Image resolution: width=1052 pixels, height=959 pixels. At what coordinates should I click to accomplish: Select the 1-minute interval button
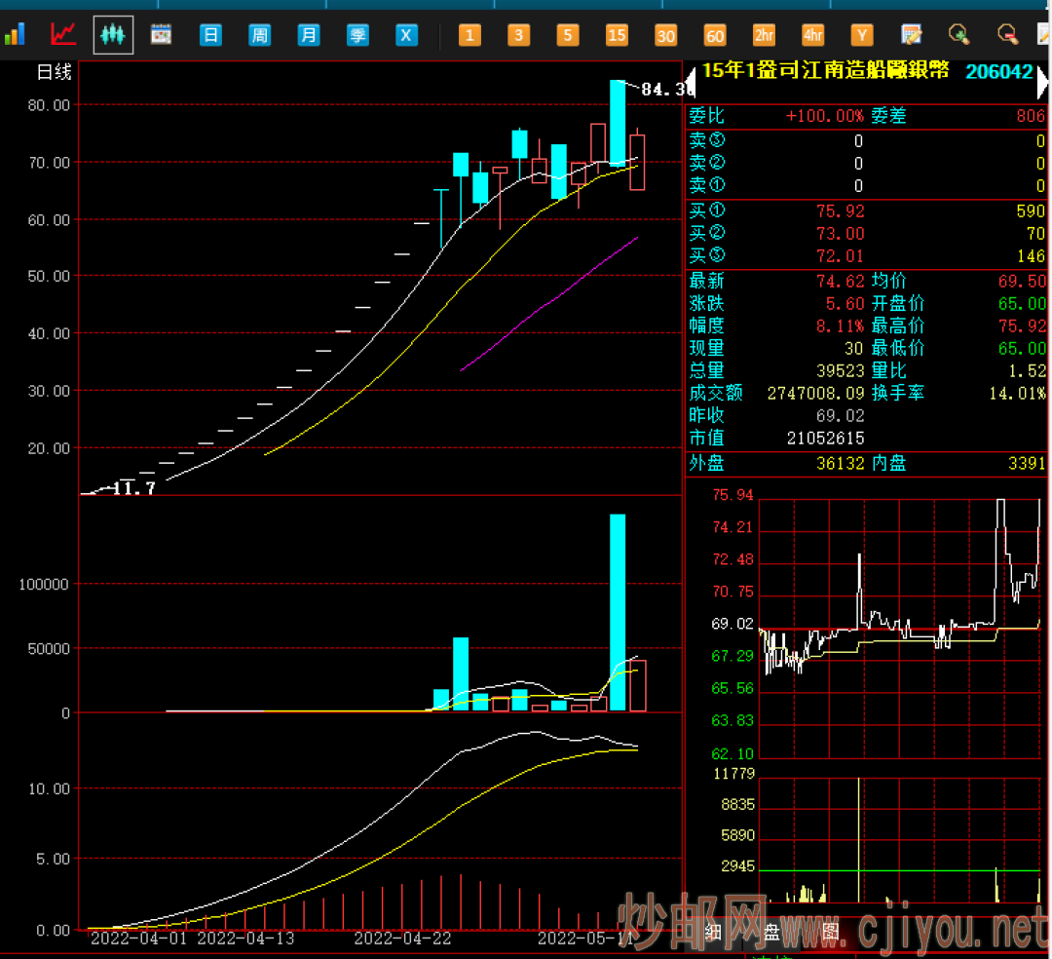click(x=470, y=36)
